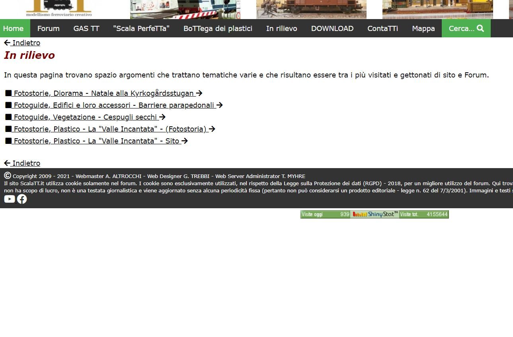Screen dimensions: 513x337
Task: Click the top Indietro back link
Action: tap(22, 43)
